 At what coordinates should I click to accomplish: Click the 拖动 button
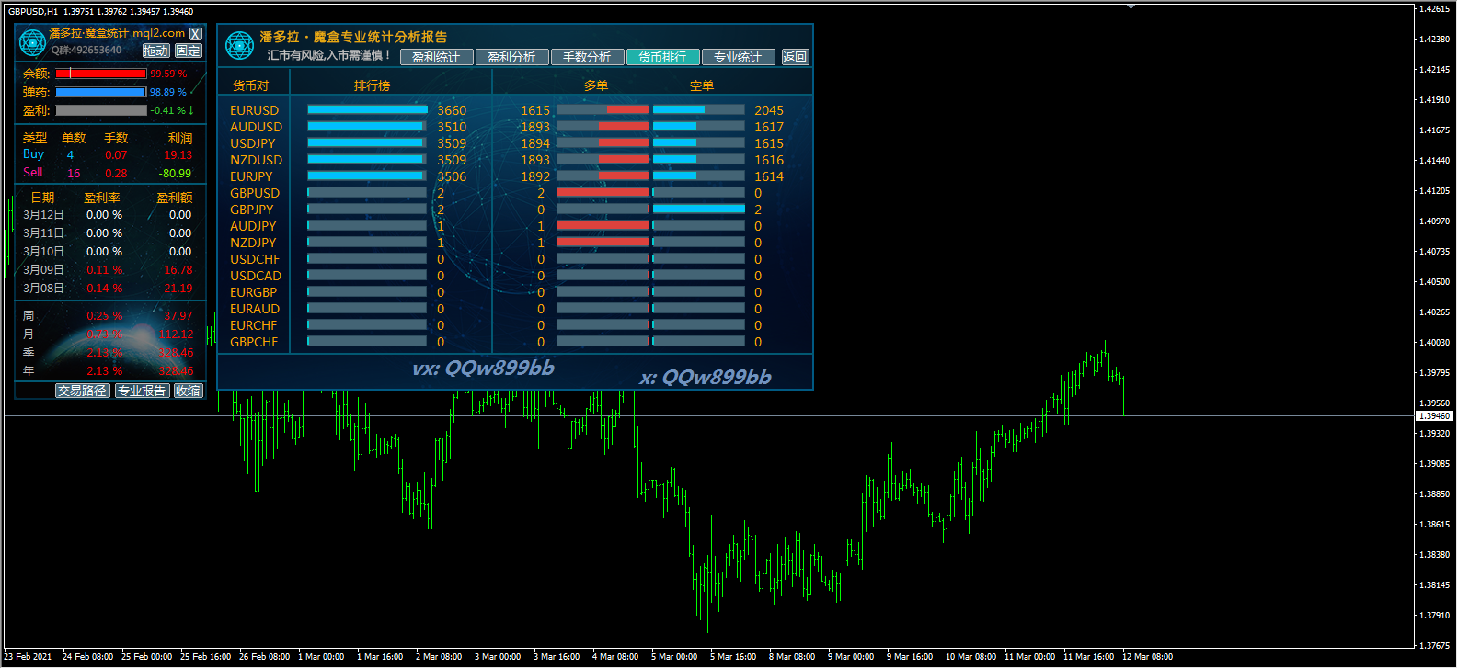(156, 51)
